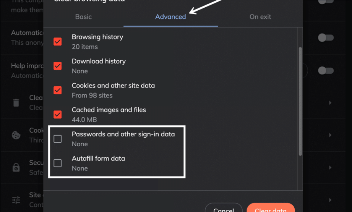Uncheck Cached images and files checkbox
This screenshot has width=352, height=212.
[57, 115]
